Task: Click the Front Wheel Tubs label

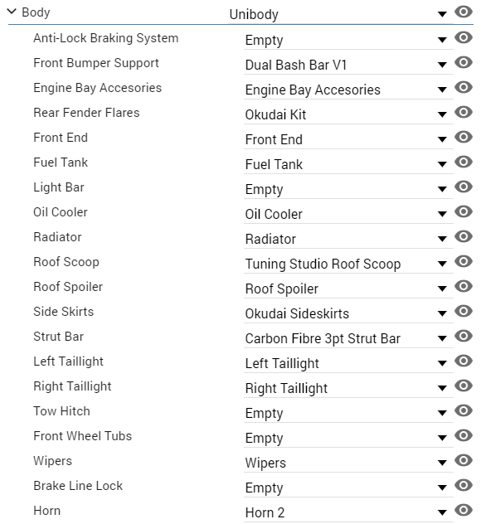Action: tap(83, 436)
